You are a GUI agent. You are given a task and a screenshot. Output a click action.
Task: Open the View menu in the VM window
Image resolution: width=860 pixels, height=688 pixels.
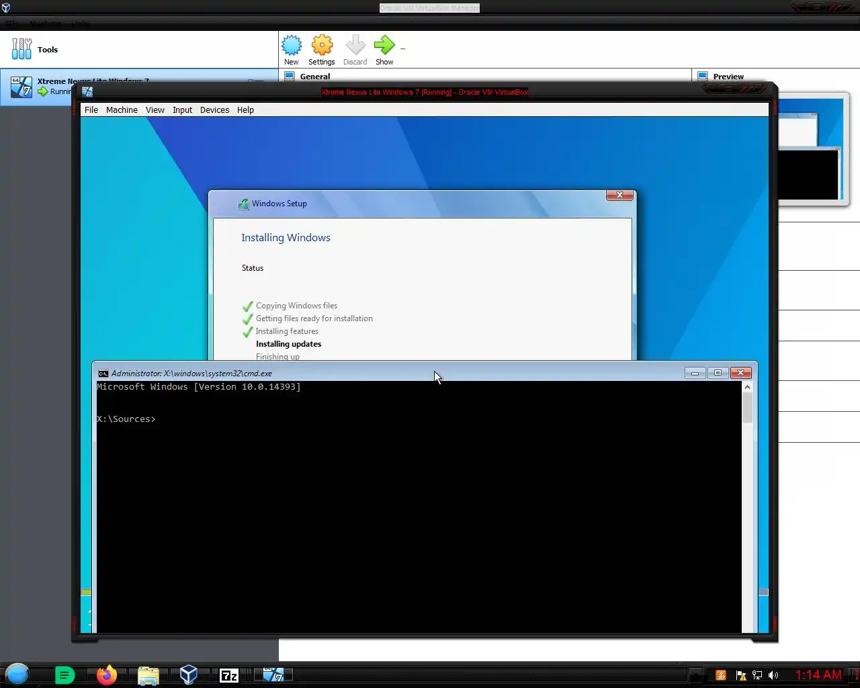click(155, 110)
